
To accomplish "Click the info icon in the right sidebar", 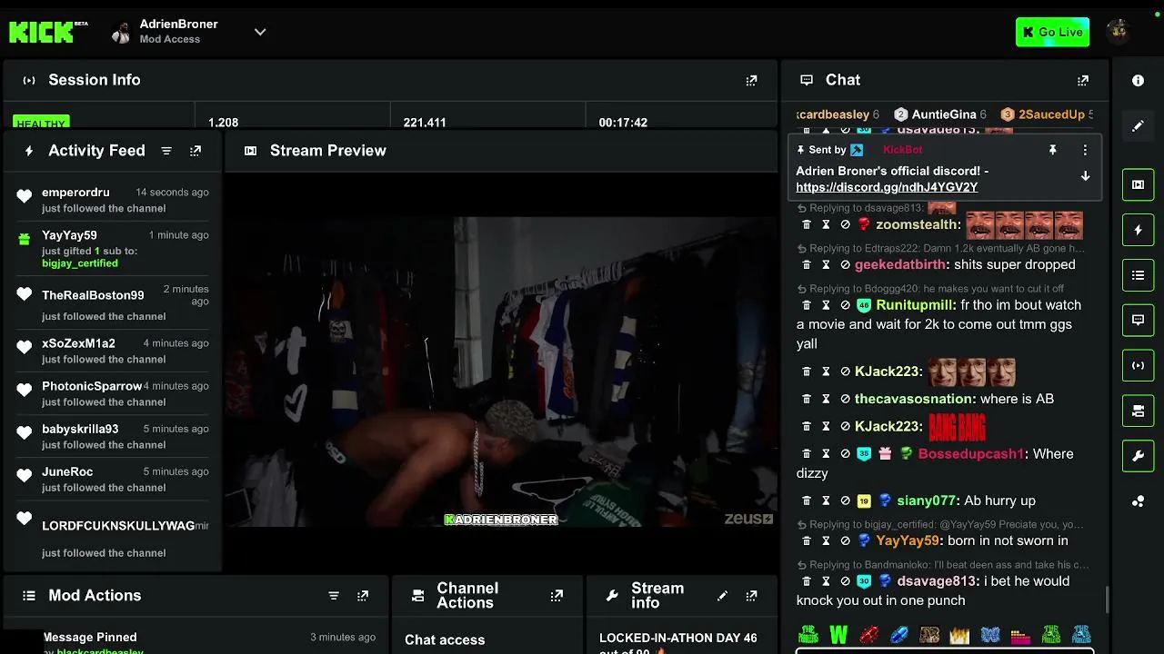I will (x=1138, y=81).
